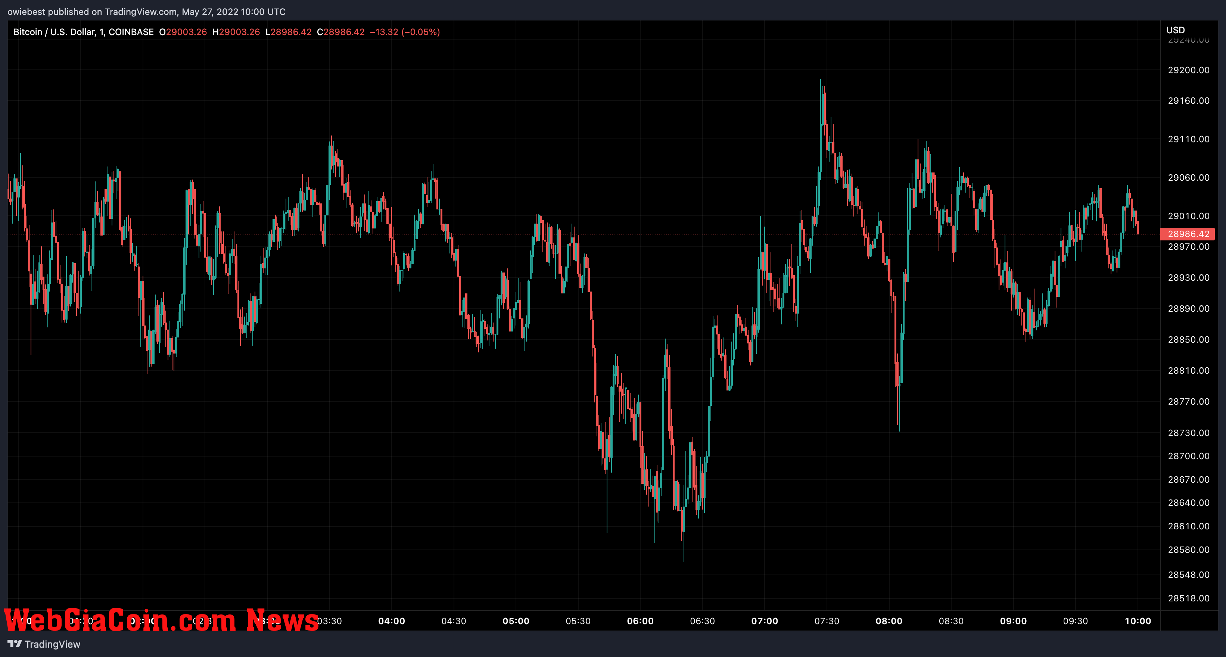
Task: Click the 03:30 time axis label
Action: pos(329,621)
